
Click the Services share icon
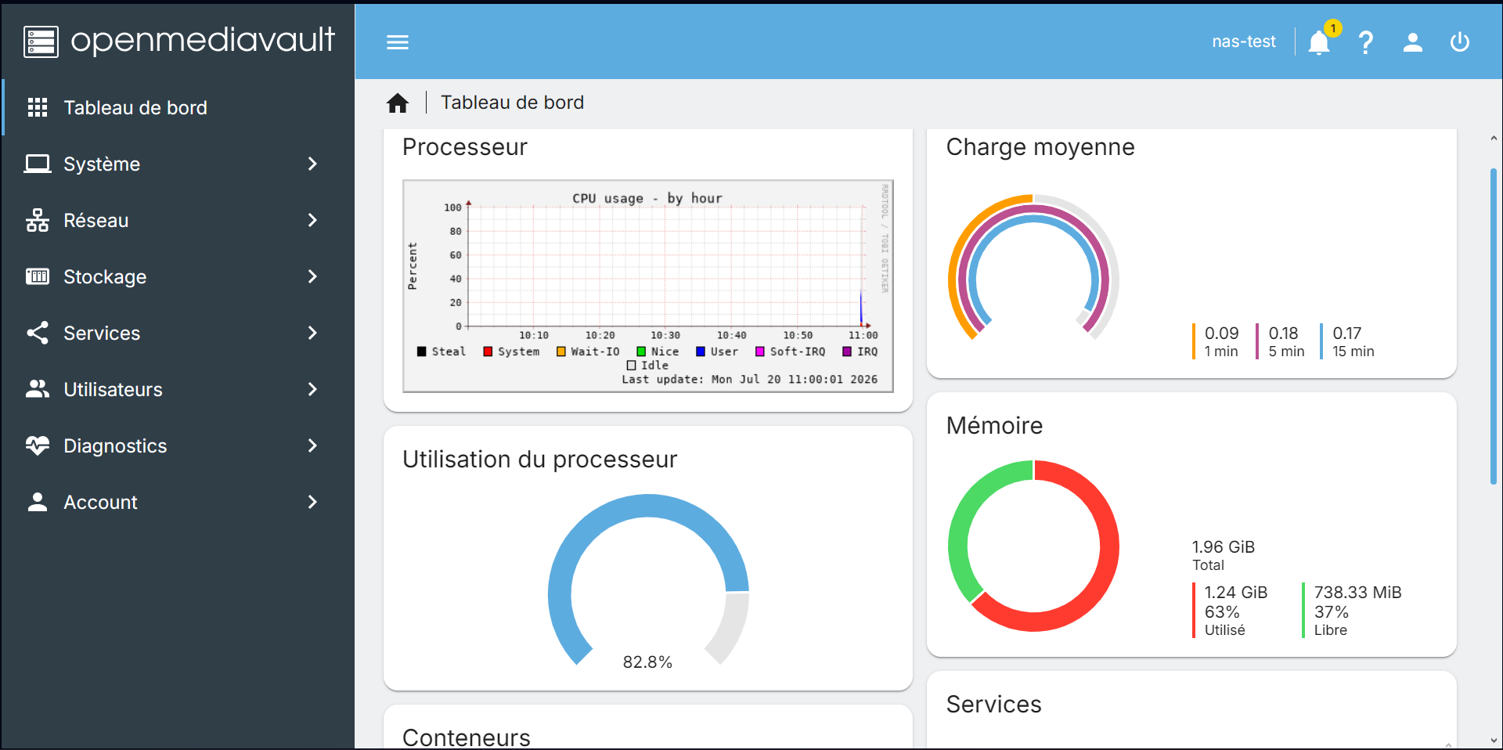[38, 333]
